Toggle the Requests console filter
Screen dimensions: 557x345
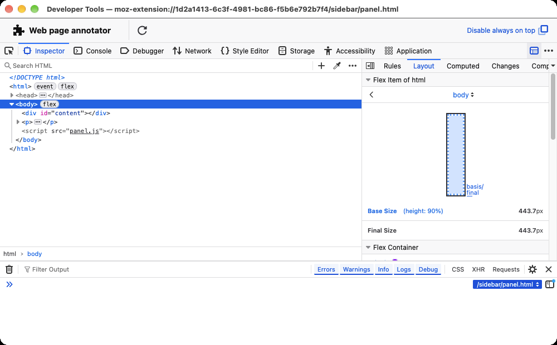[506, 269]
